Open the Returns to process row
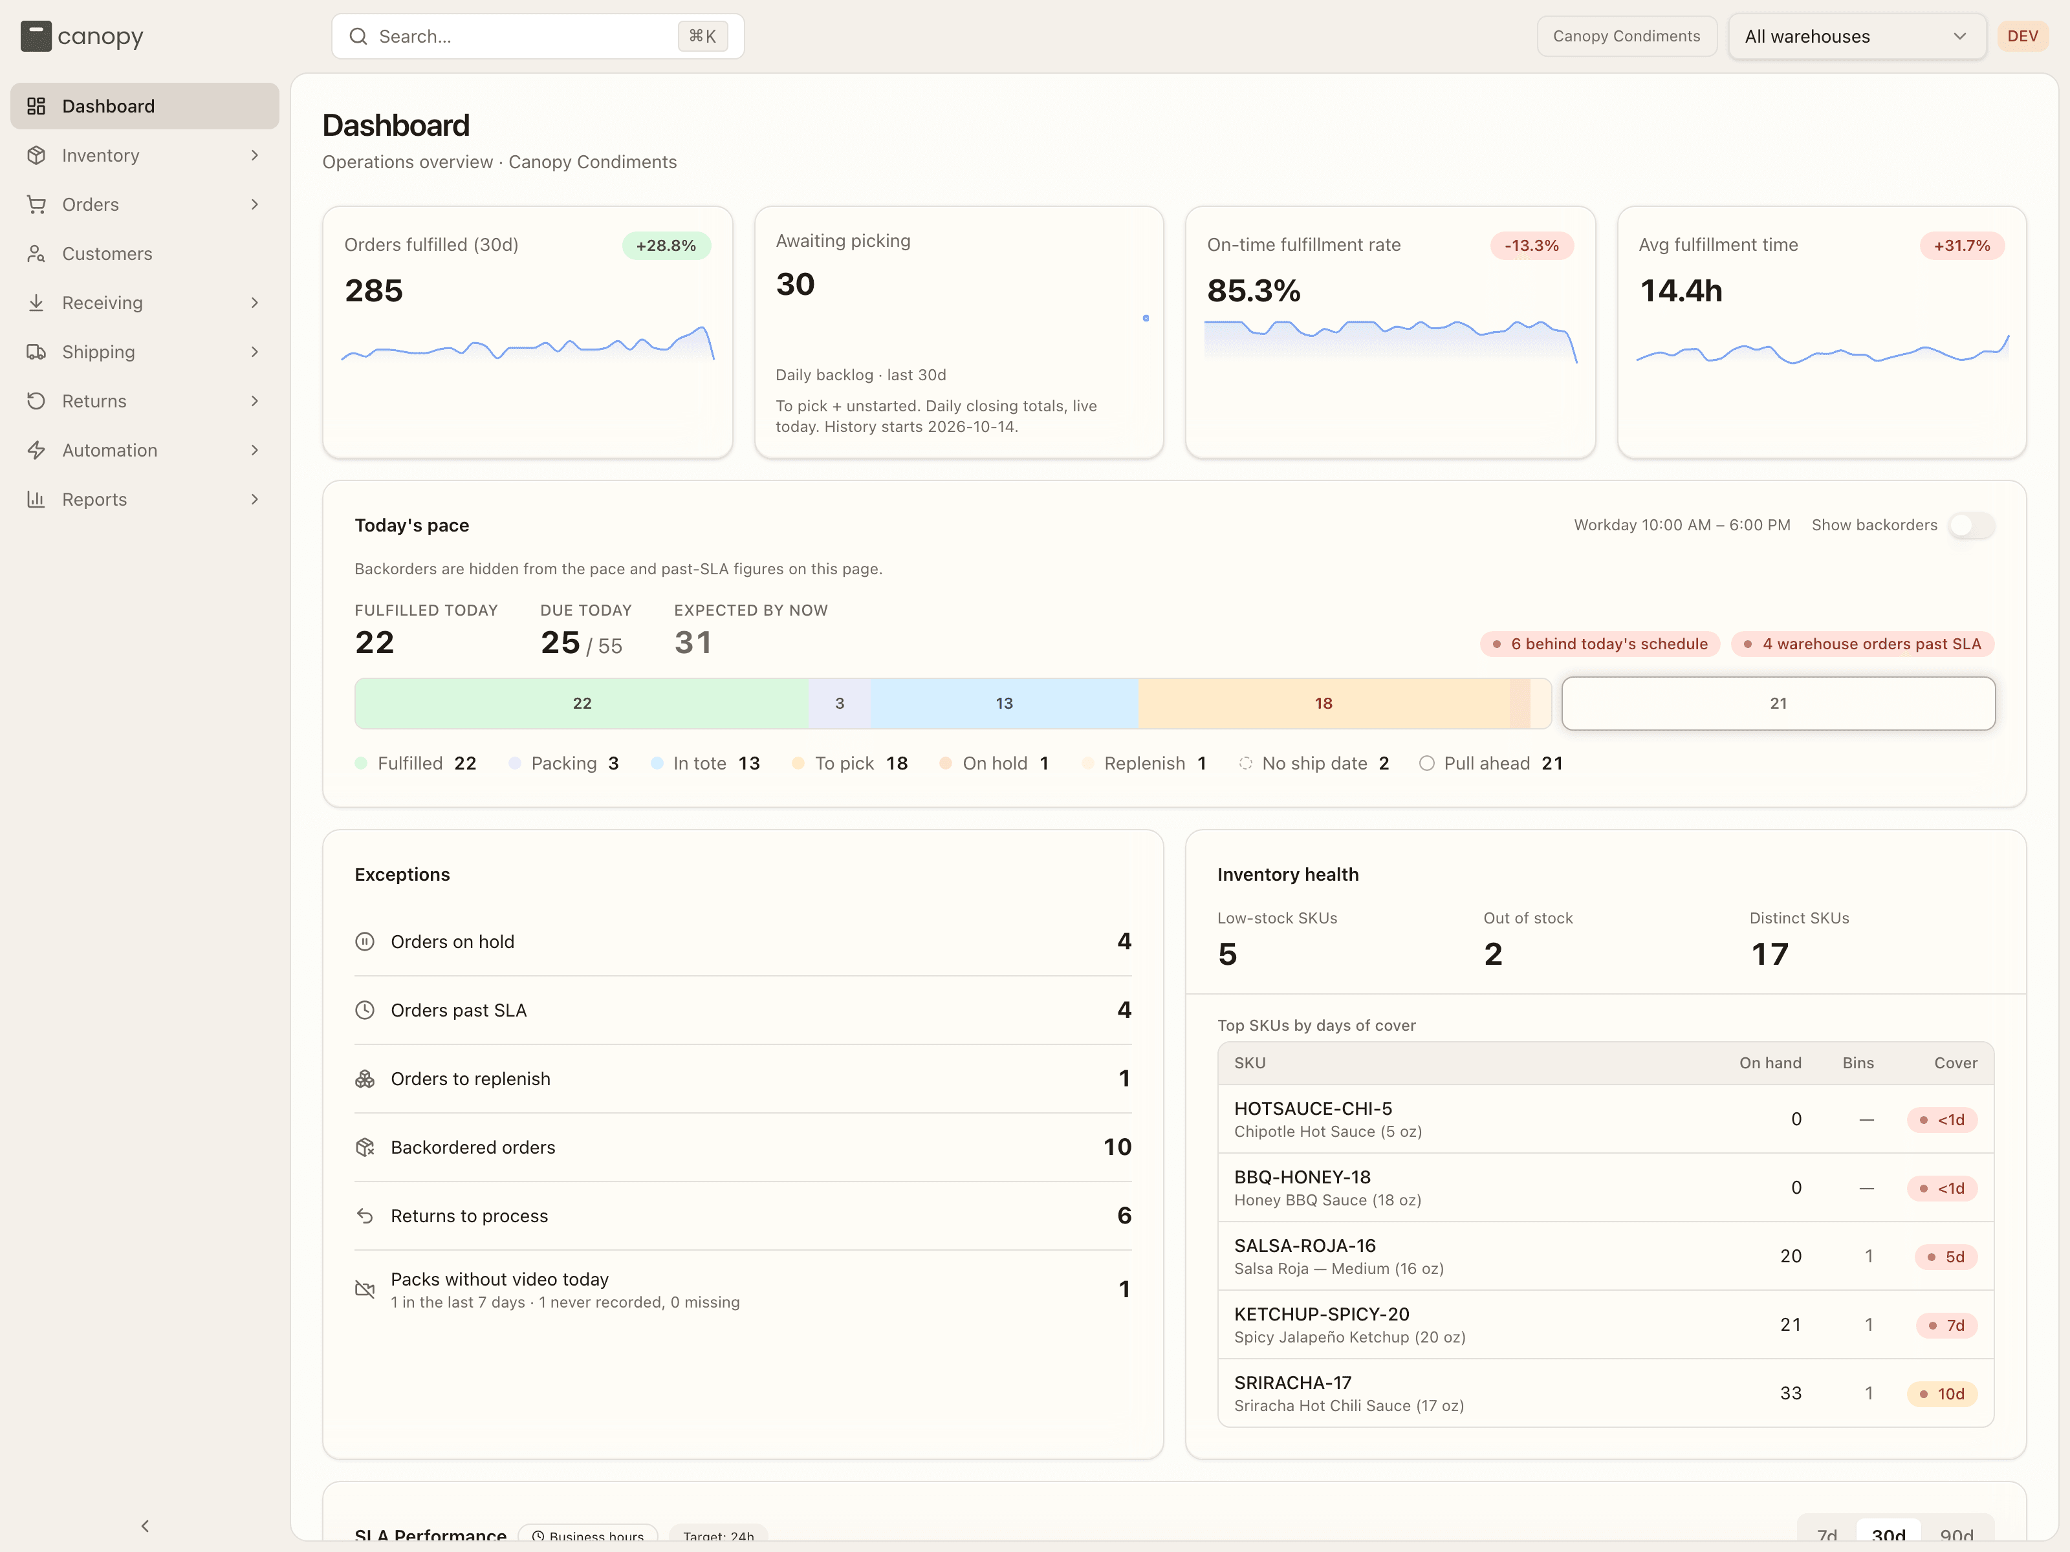This screenshot has width=2070, height=1552. (x=743, y=1215)
